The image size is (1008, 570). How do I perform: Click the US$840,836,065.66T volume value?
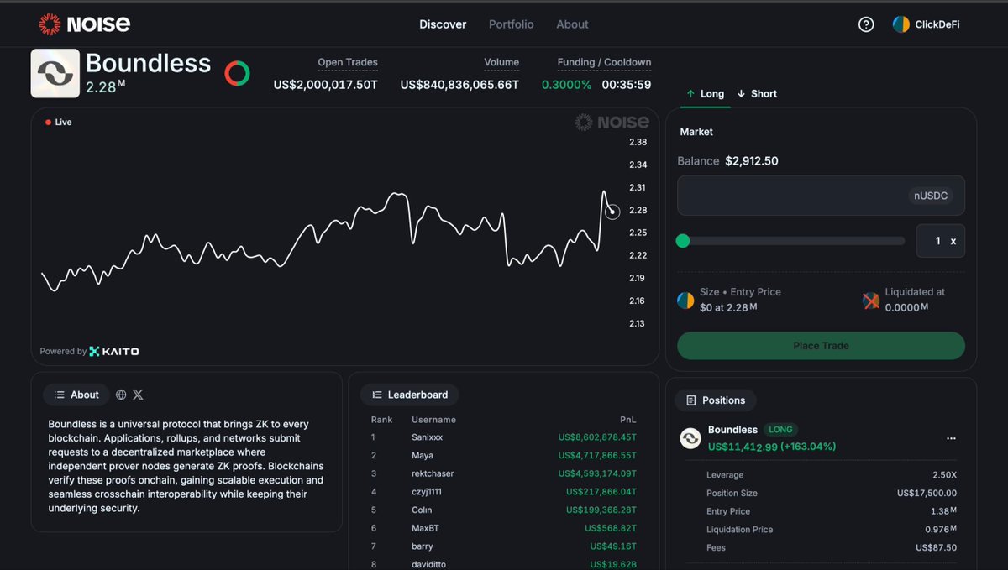(459, 85)
